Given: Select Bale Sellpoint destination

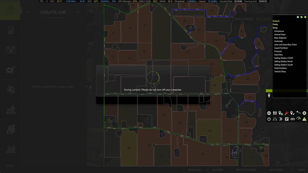Looking at the screenshot, I should tap(280, 38).
